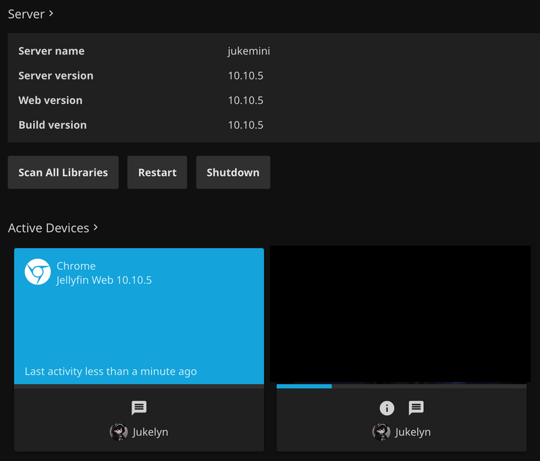Click Jukelyn avatar on playing device card
Image resolution: width=540 pixels, height=461 pixels.
[x=381, y=432]
